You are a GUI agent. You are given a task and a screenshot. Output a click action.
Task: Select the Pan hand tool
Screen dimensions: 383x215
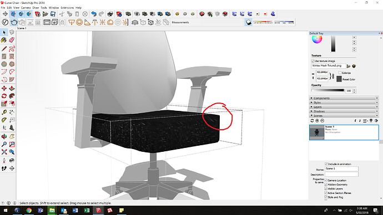(x=12, y=136)
